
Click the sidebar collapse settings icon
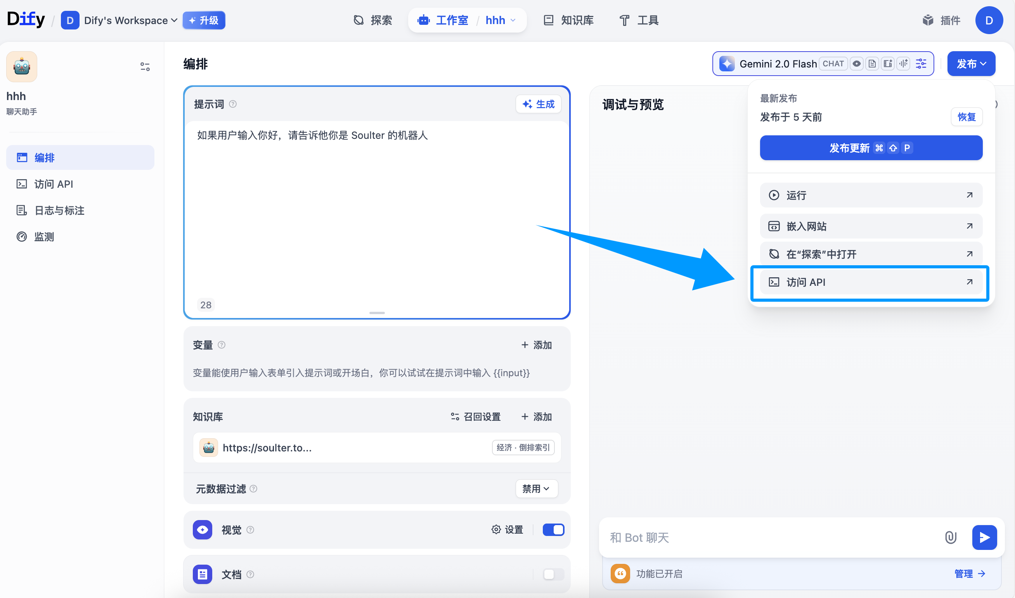(x=145, y=66)
